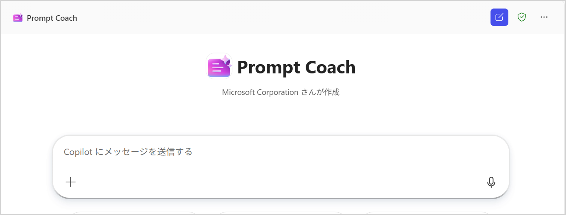Click the plus icon to add content

tap(71, 182)
